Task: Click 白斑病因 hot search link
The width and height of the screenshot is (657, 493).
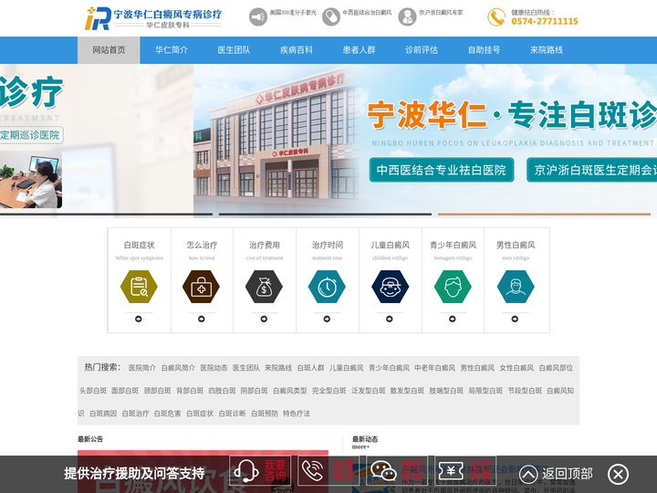Action: (103, 413)
